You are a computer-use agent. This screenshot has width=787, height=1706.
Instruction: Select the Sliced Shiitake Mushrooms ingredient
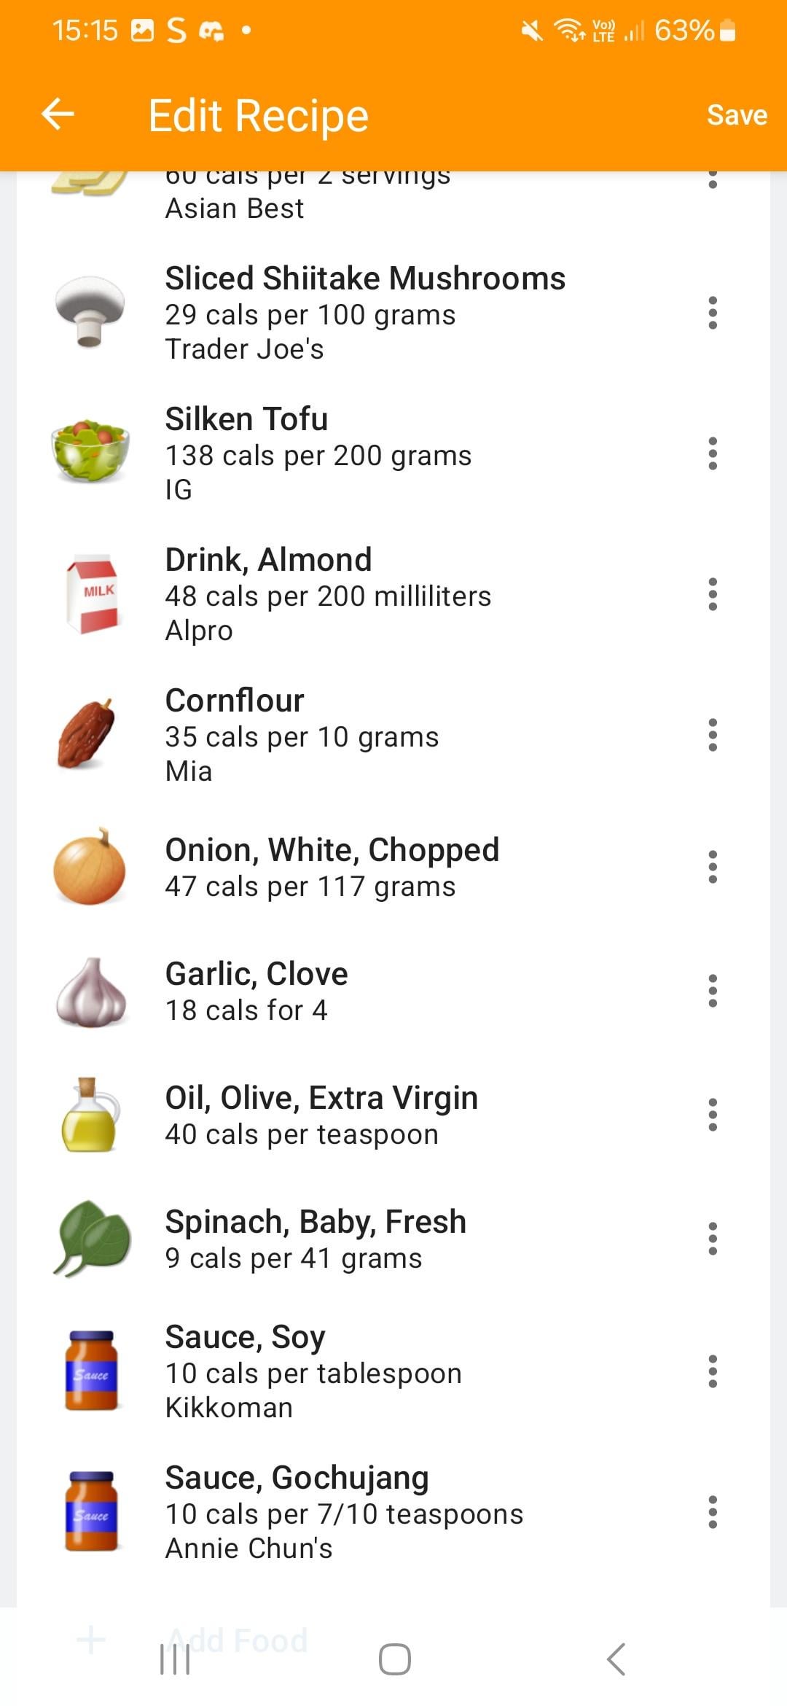(364, 313)
